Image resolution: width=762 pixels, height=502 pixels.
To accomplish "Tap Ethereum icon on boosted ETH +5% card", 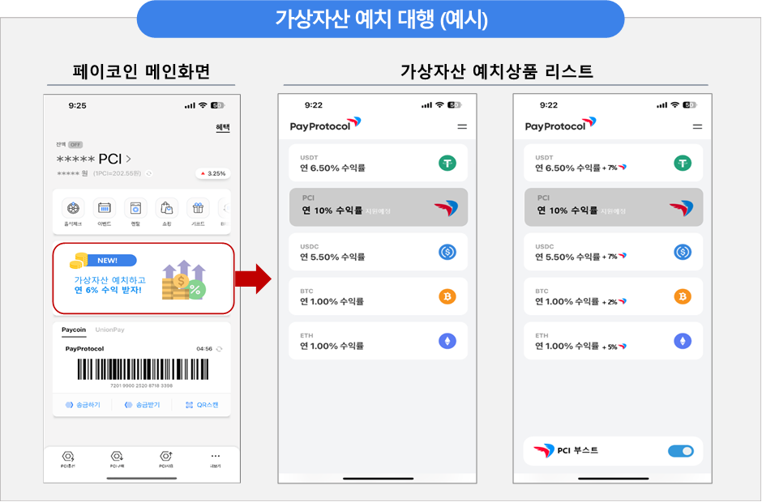I will 683,341.
